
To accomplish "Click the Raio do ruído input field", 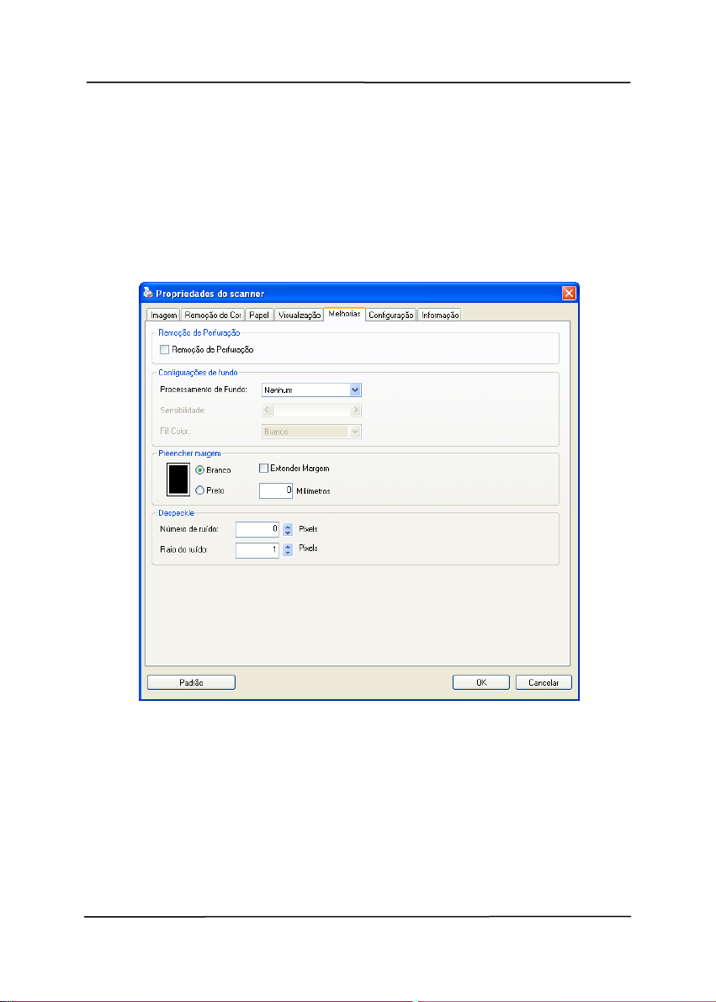I will tap(257, 549).
